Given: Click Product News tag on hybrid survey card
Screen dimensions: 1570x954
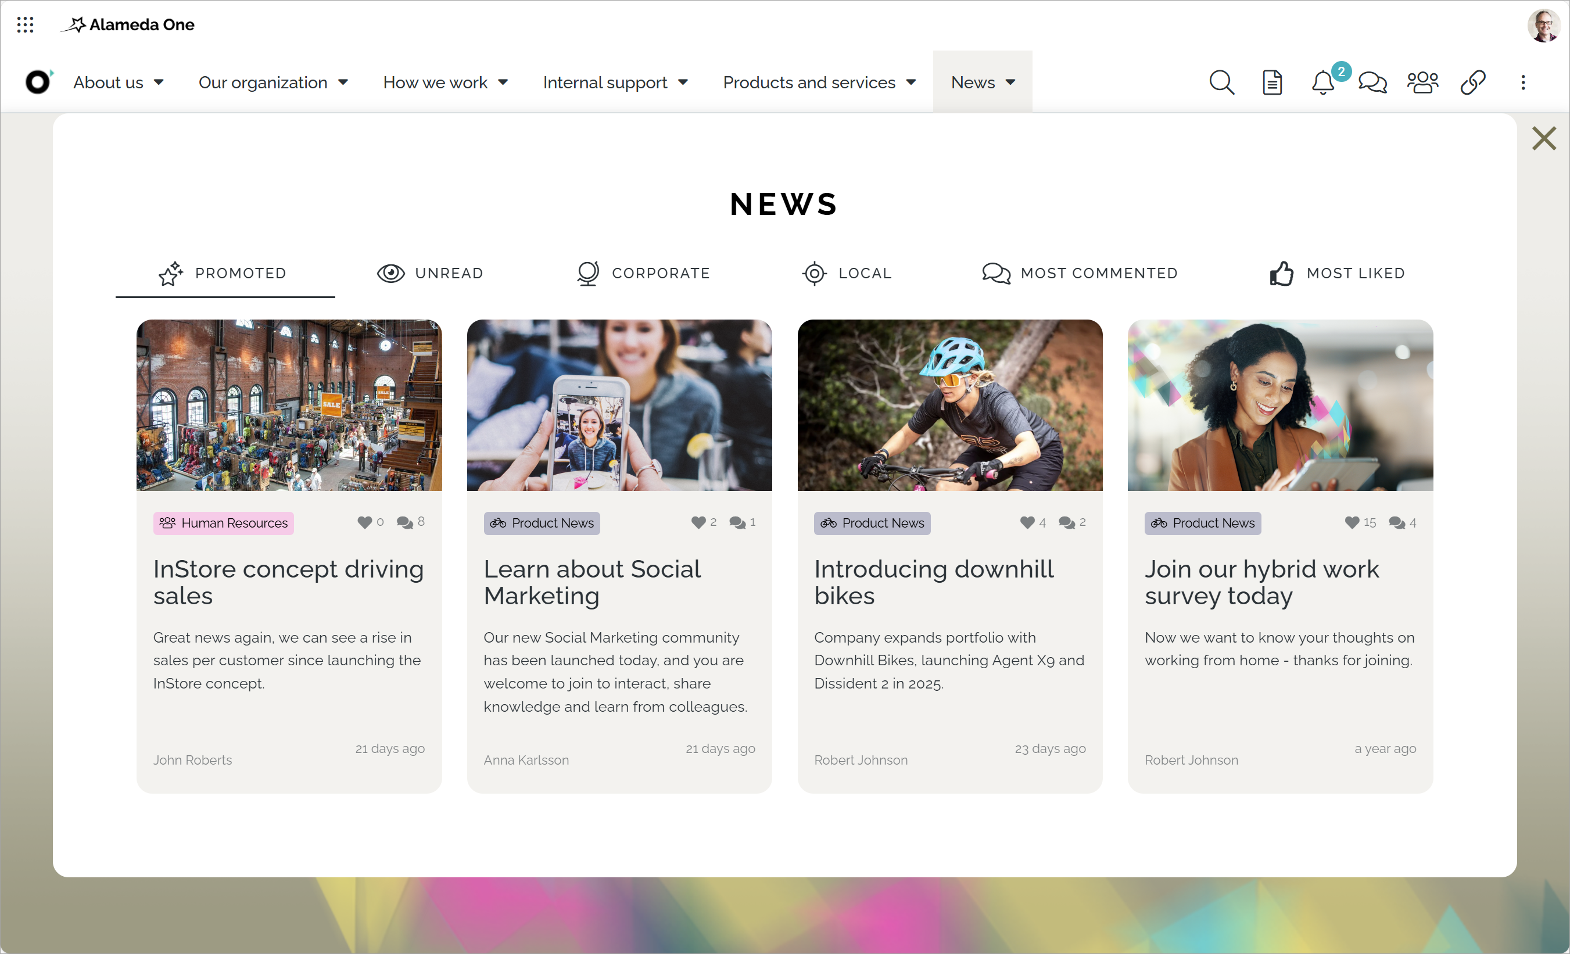Looking at the screenshot, I should click(1202, 523).
